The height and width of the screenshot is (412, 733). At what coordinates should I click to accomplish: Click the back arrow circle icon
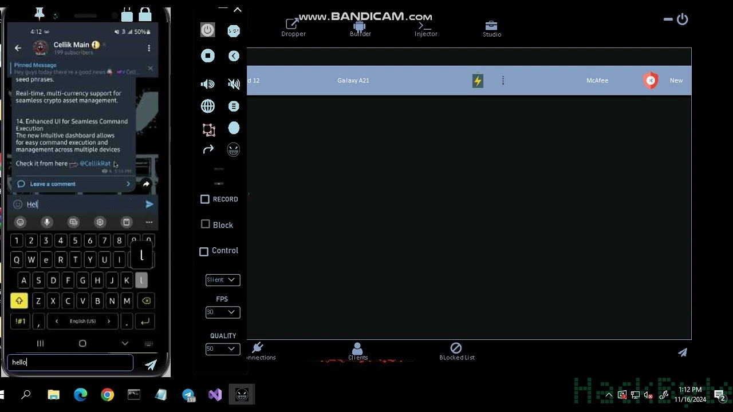[x=234, y=56]
